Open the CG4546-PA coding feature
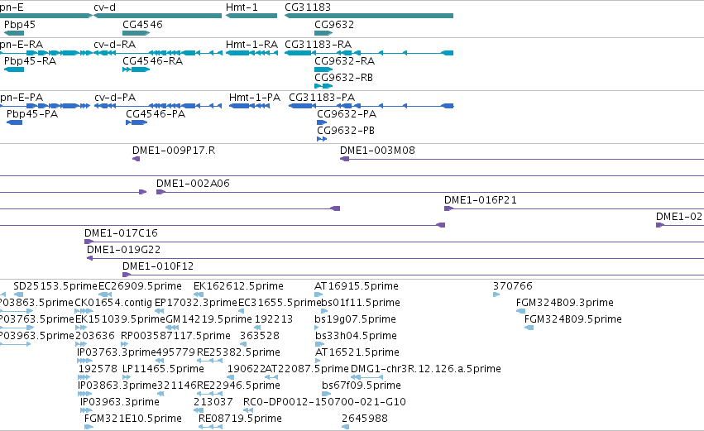 pos(136,122)
